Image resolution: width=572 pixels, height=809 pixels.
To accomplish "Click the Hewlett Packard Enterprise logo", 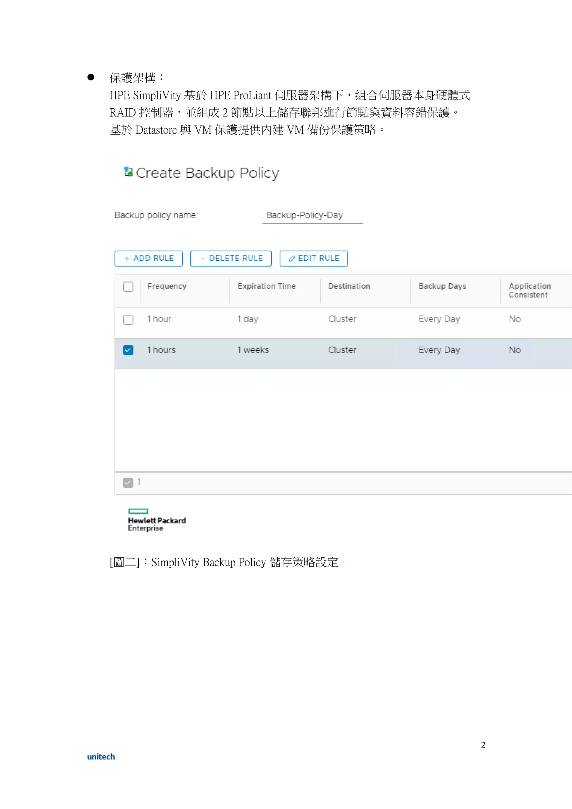I will pyautogui.click(x=156, y=520).
